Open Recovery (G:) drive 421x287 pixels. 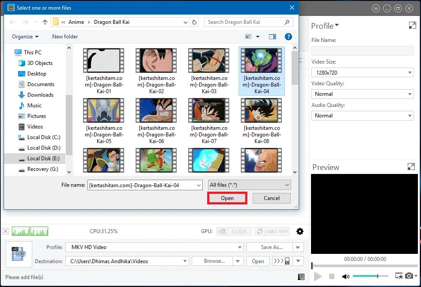(x=38, y=169)
